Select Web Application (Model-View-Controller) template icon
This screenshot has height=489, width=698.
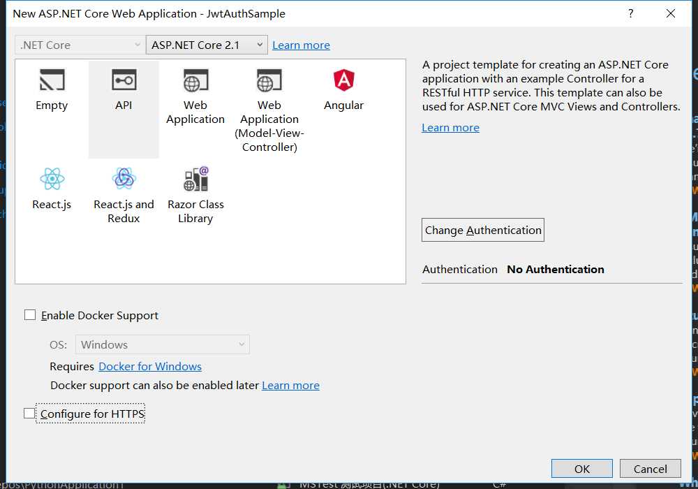pyautogui.click(x=269, y=80)
